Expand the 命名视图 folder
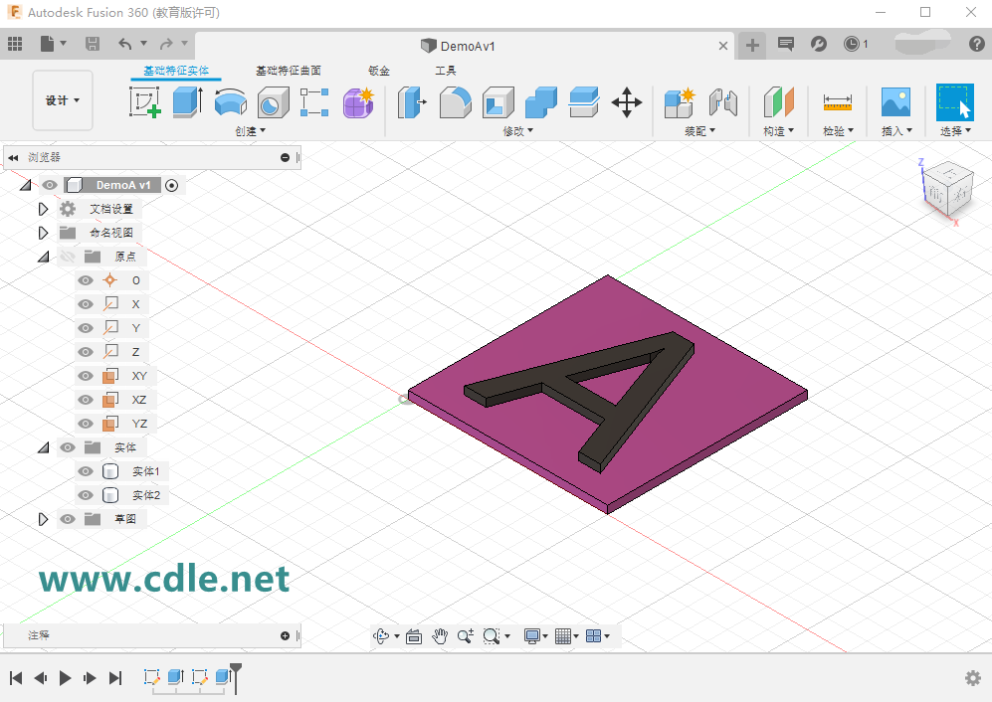The height and width of the screenshot is (702, 992). pyautogui.click(x=43, y=233)
